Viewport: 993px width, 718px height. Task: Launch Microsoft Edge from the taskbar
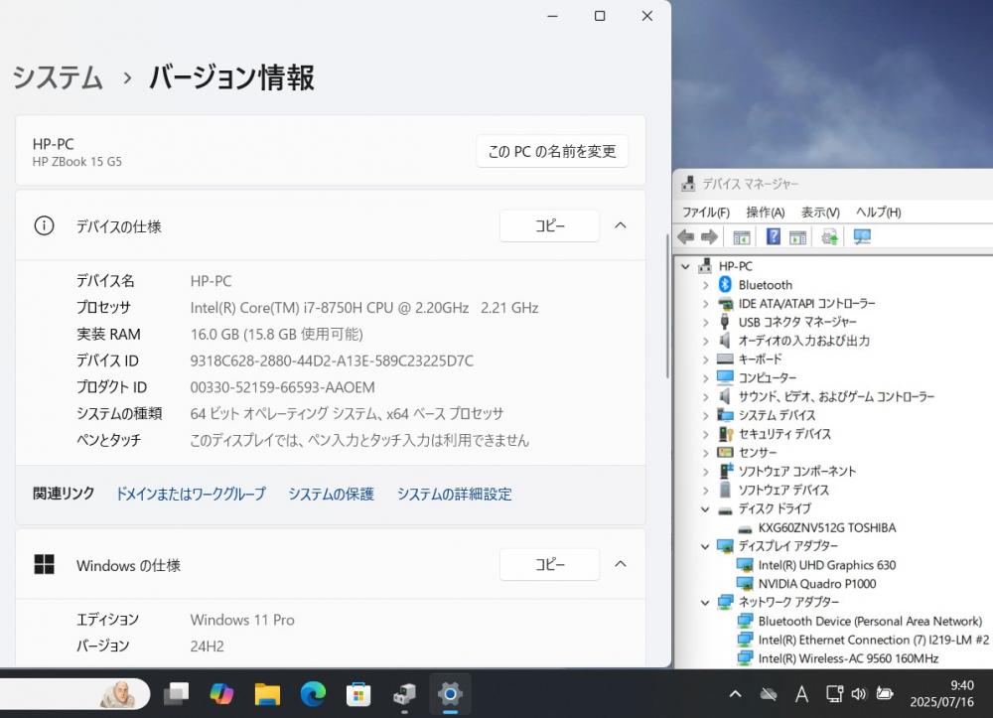pyautogui.click(x=313, y=694)
